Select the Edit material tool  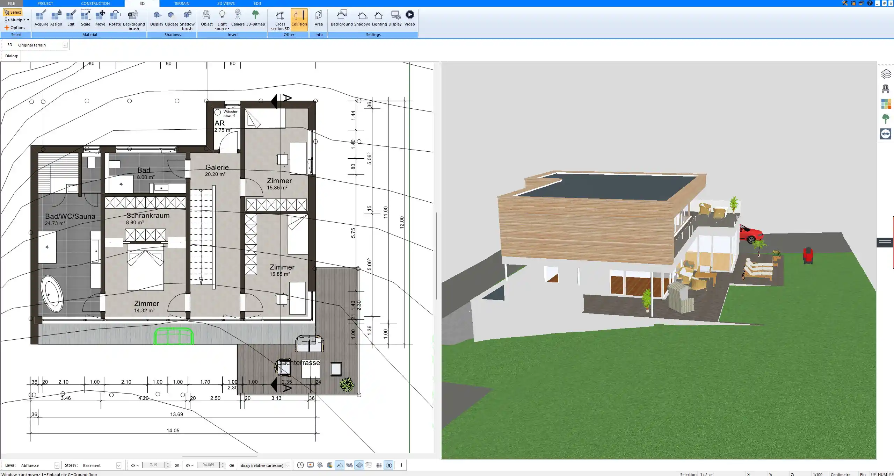pyautogui.click(x=71, y=18)
